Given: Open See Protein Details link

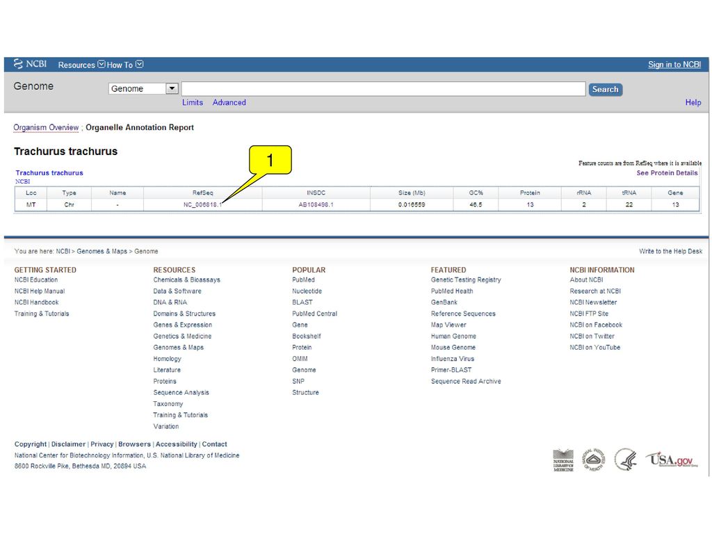Looking at the screenshot, I should pyautogui.click(x=667, y=173).
